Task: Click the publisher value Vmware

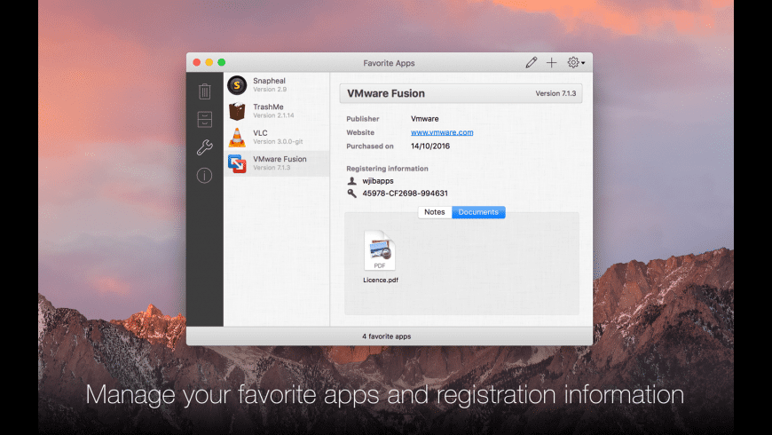Action: pyautogui.click(x=424, y=119)
